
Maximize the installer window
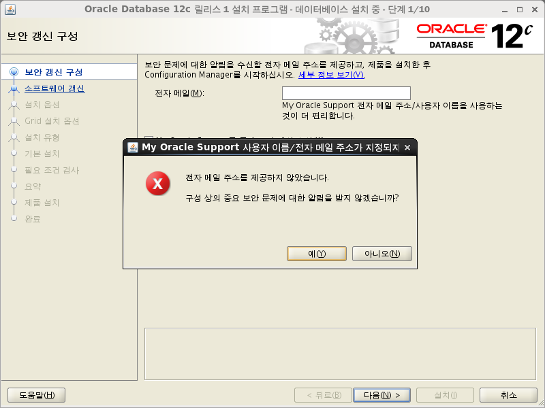[x=518, y=9]
